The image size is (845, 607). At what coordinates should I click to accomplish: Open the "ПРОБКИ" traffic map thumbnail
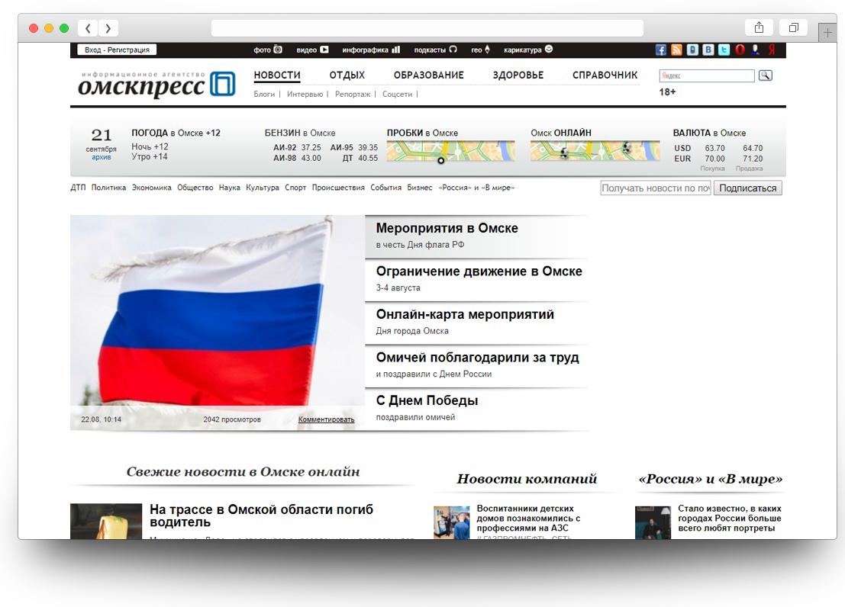(450, 151)
